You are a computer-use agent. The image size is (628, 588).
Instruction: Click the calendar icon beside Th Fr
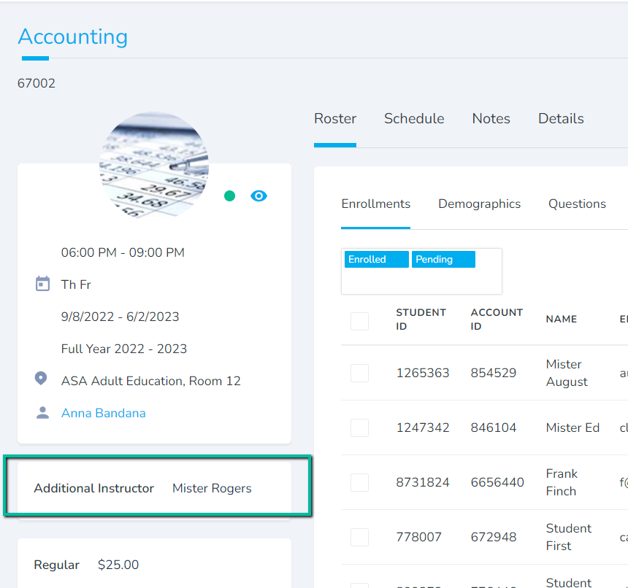point(42,284)
